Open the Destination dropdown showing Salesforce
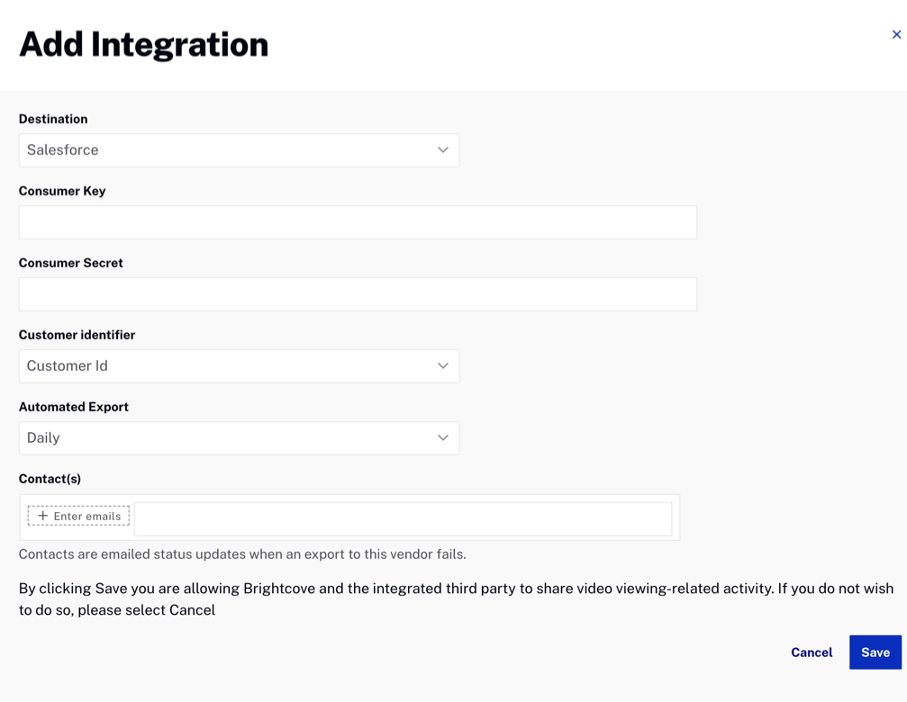907x702 pixels. [239, 150]
